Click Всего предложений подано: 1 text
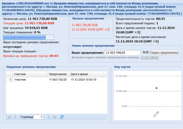Viewport: 183px width, 129px height. click(x=137, y=23)
